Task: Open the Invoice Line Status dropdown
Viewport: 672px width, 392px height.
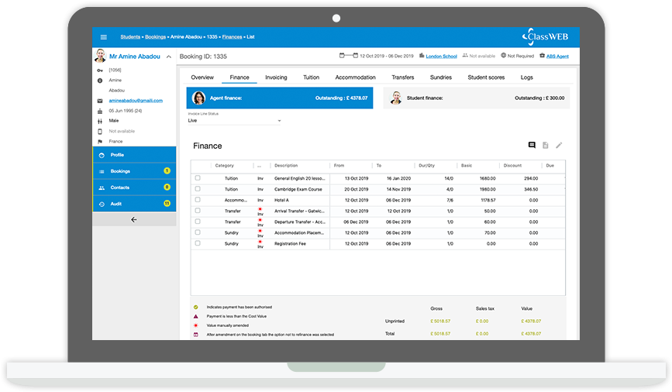Action: coord(234,121)
